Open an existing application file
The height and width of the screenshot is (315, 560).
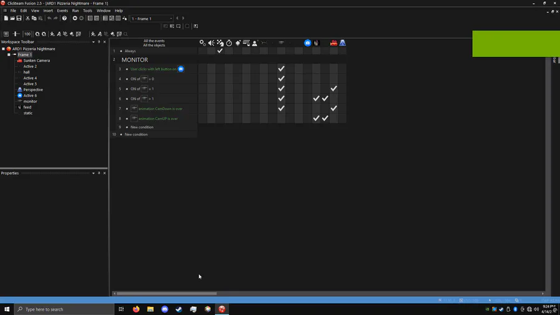click(x=12, y=18)
